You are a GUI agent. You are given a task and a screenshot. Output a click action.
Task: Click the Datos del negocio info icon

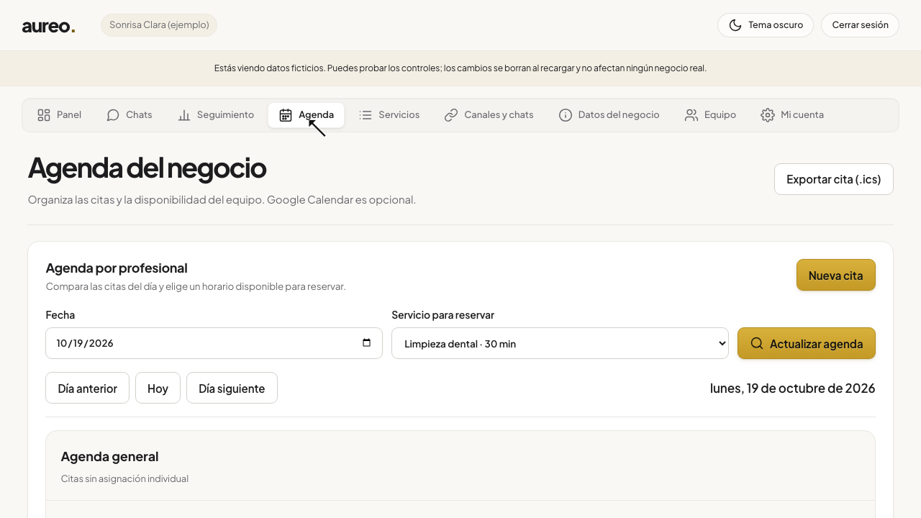click(x=566, y=115)
